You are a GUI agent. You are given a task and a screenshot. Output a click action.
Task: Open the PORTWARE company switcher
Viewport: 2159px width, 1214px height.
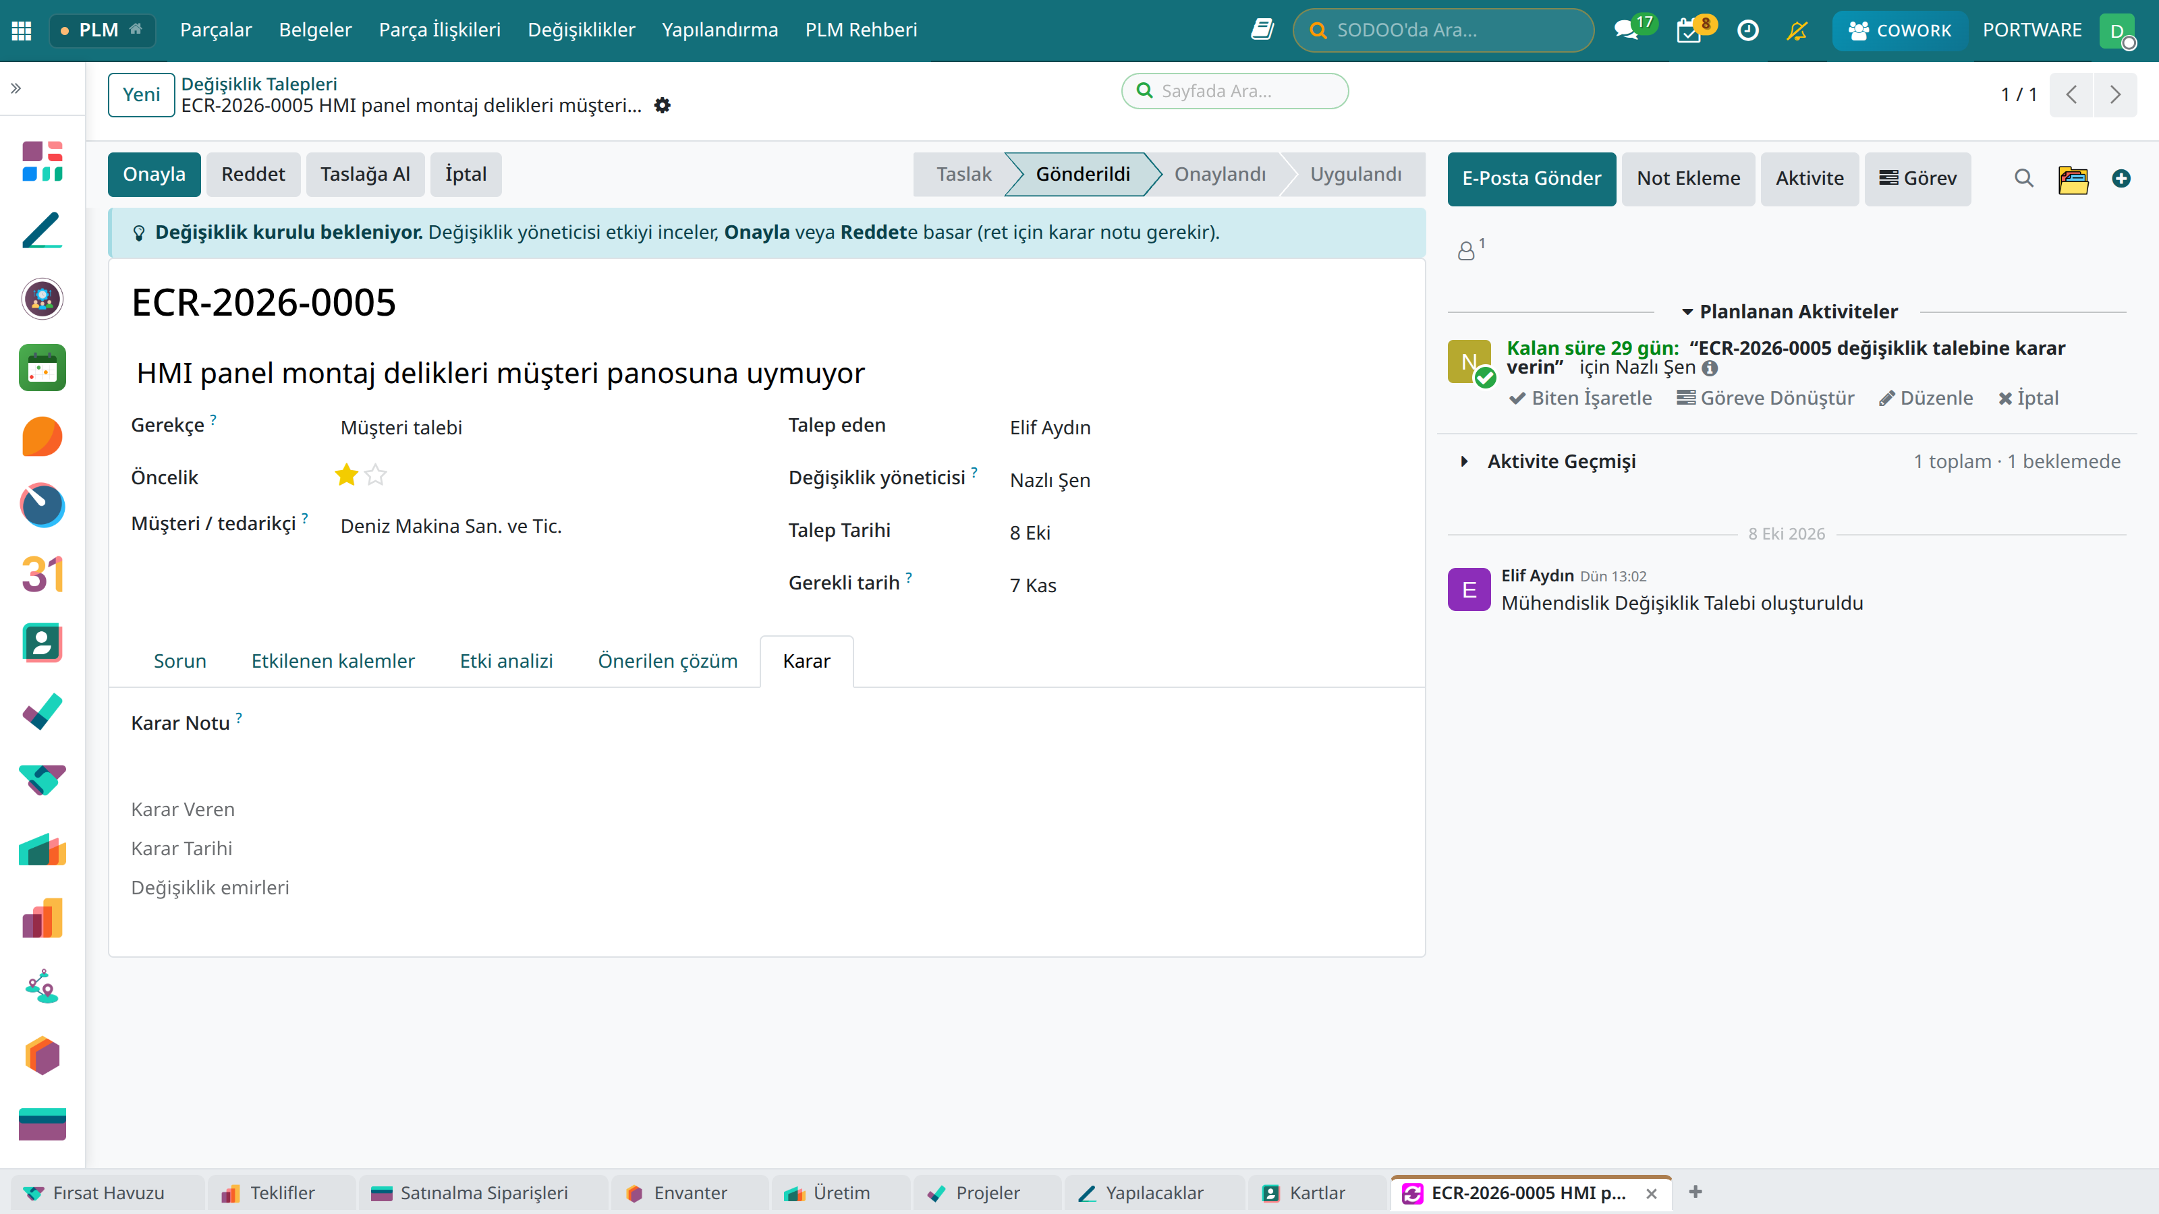tap(2031, 30)
